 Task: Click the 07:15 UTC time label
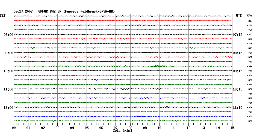(238, 35)
